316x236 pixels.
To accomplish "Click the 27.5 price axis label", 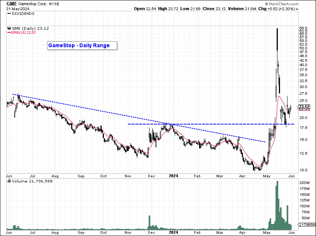I will click(303, 94).
